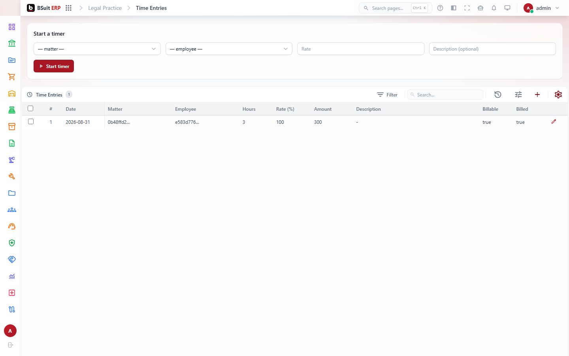Click the Start timer button
Screen dimensions: 569x356
54,66
